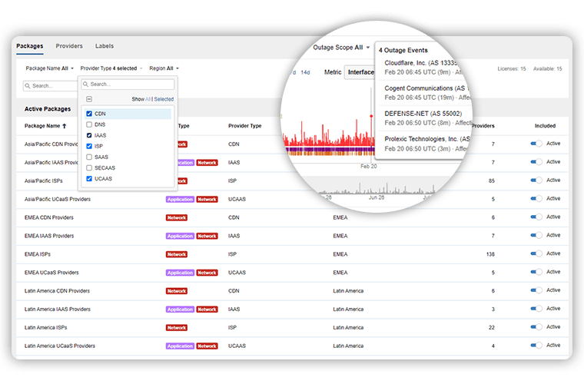Screen dimensions: 584x384
Task: Open the Package Name filter dropdown
Action: pos(50,68)
